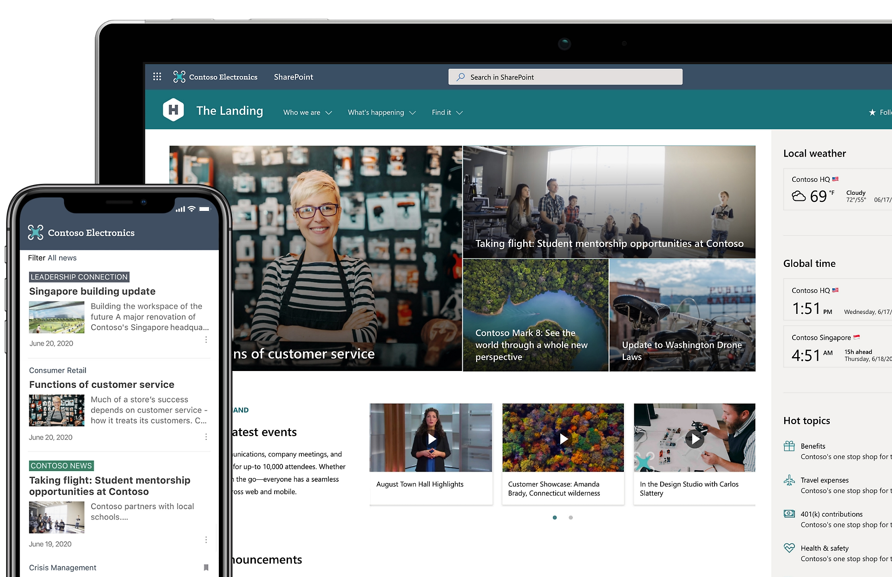Select the second carousel pagination dot
892x577 pixels.
(571, 517)
